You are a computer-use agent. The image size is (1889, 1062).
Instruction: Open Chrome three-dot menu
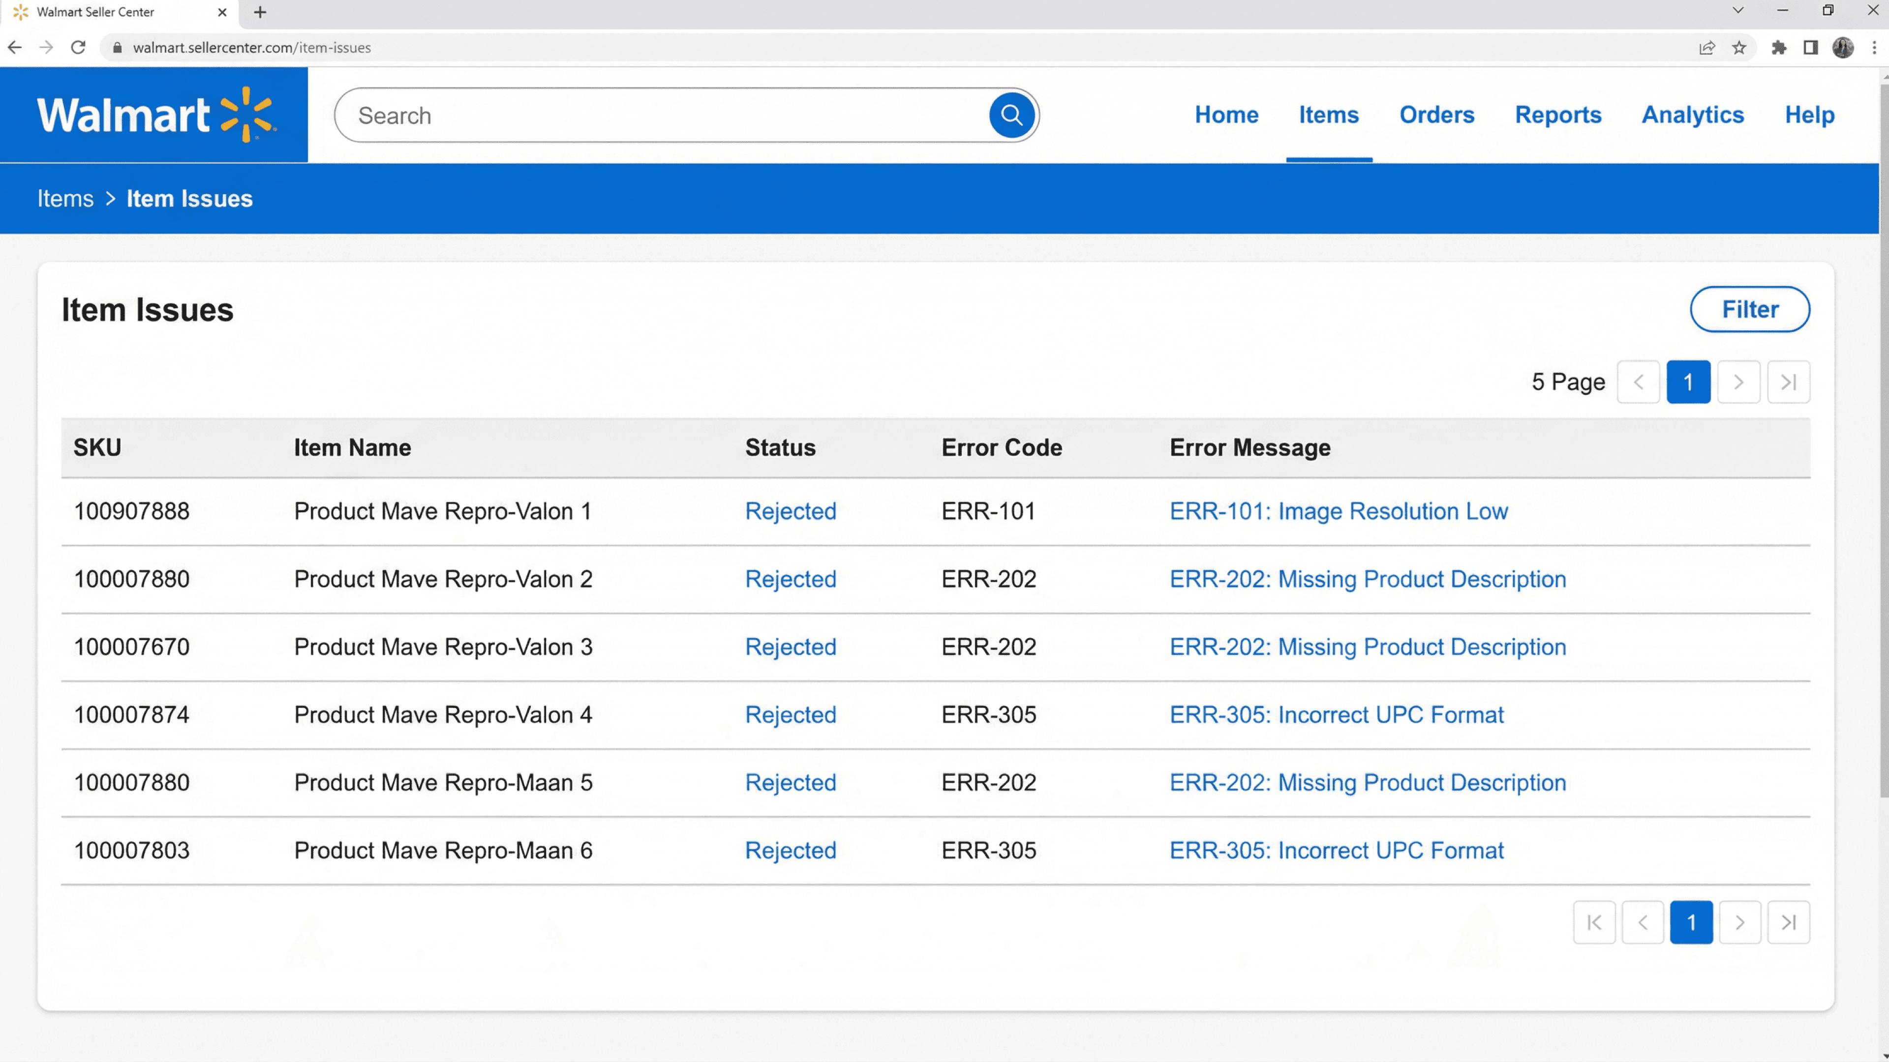pyautogui.click(x=1874, y=48)
